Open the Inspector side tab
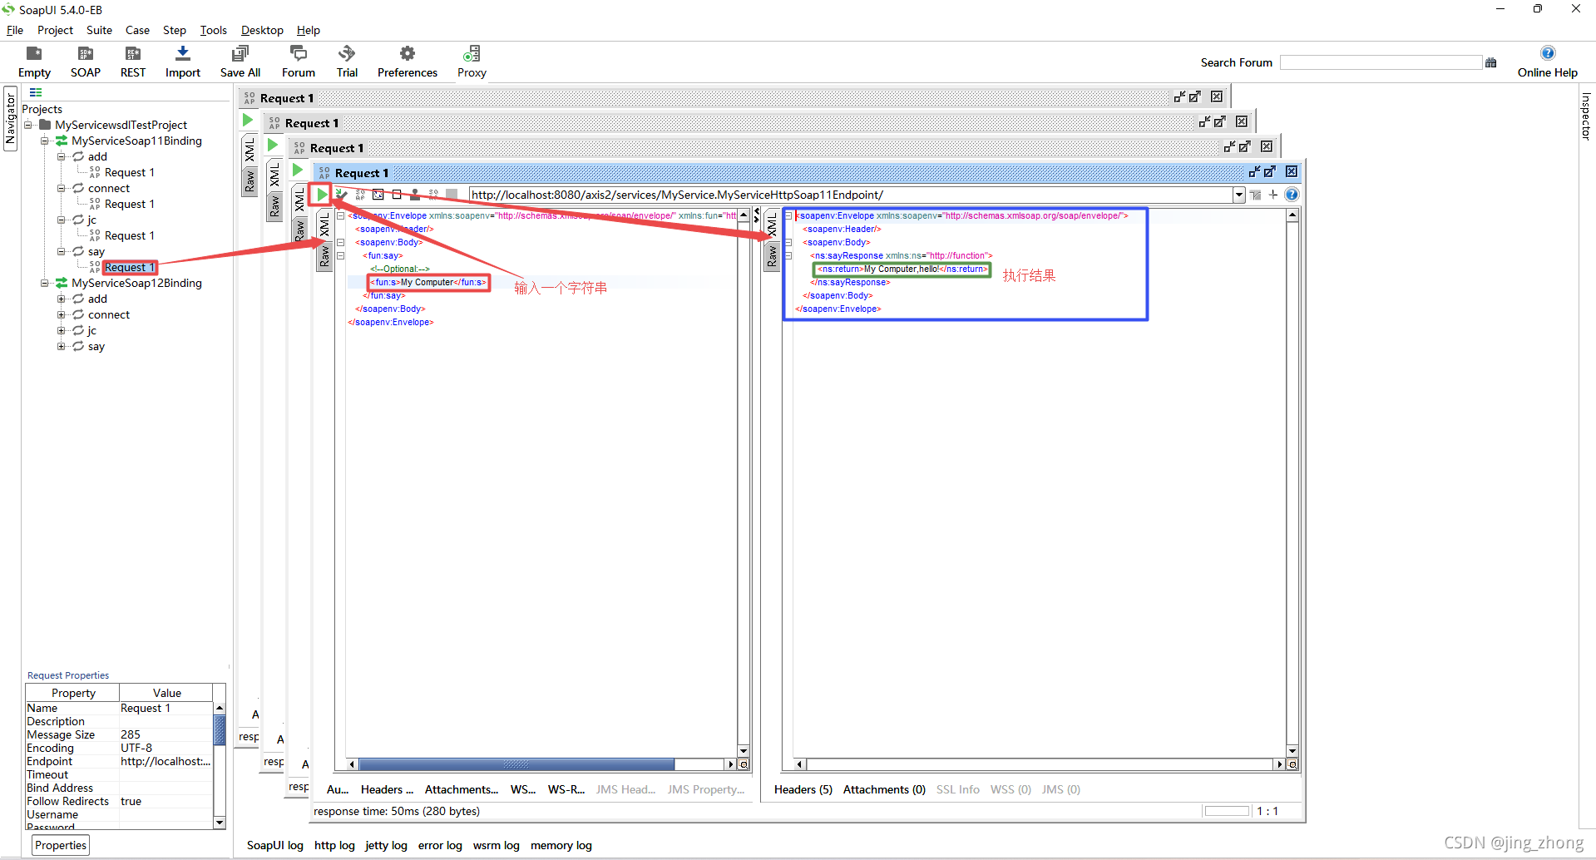Image resolution: width=1596 pixels, height=860 pixels. (1585, 116)
